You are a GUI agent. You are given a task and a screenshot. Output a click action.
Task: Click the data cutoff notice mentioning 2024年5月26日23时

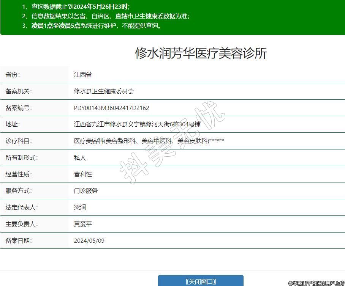click(x=80, y=7)
